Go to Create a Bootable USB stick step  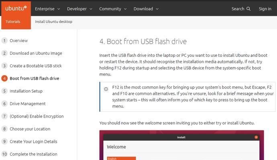coord(36,66)
